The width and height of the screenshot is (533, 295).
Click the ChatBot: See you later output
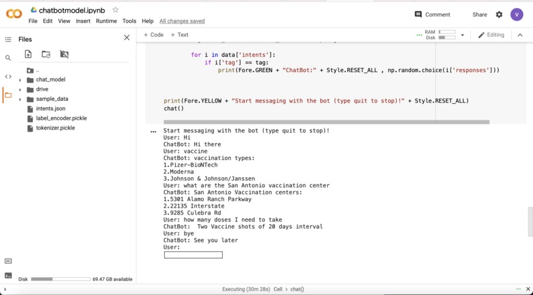(200, 240)
